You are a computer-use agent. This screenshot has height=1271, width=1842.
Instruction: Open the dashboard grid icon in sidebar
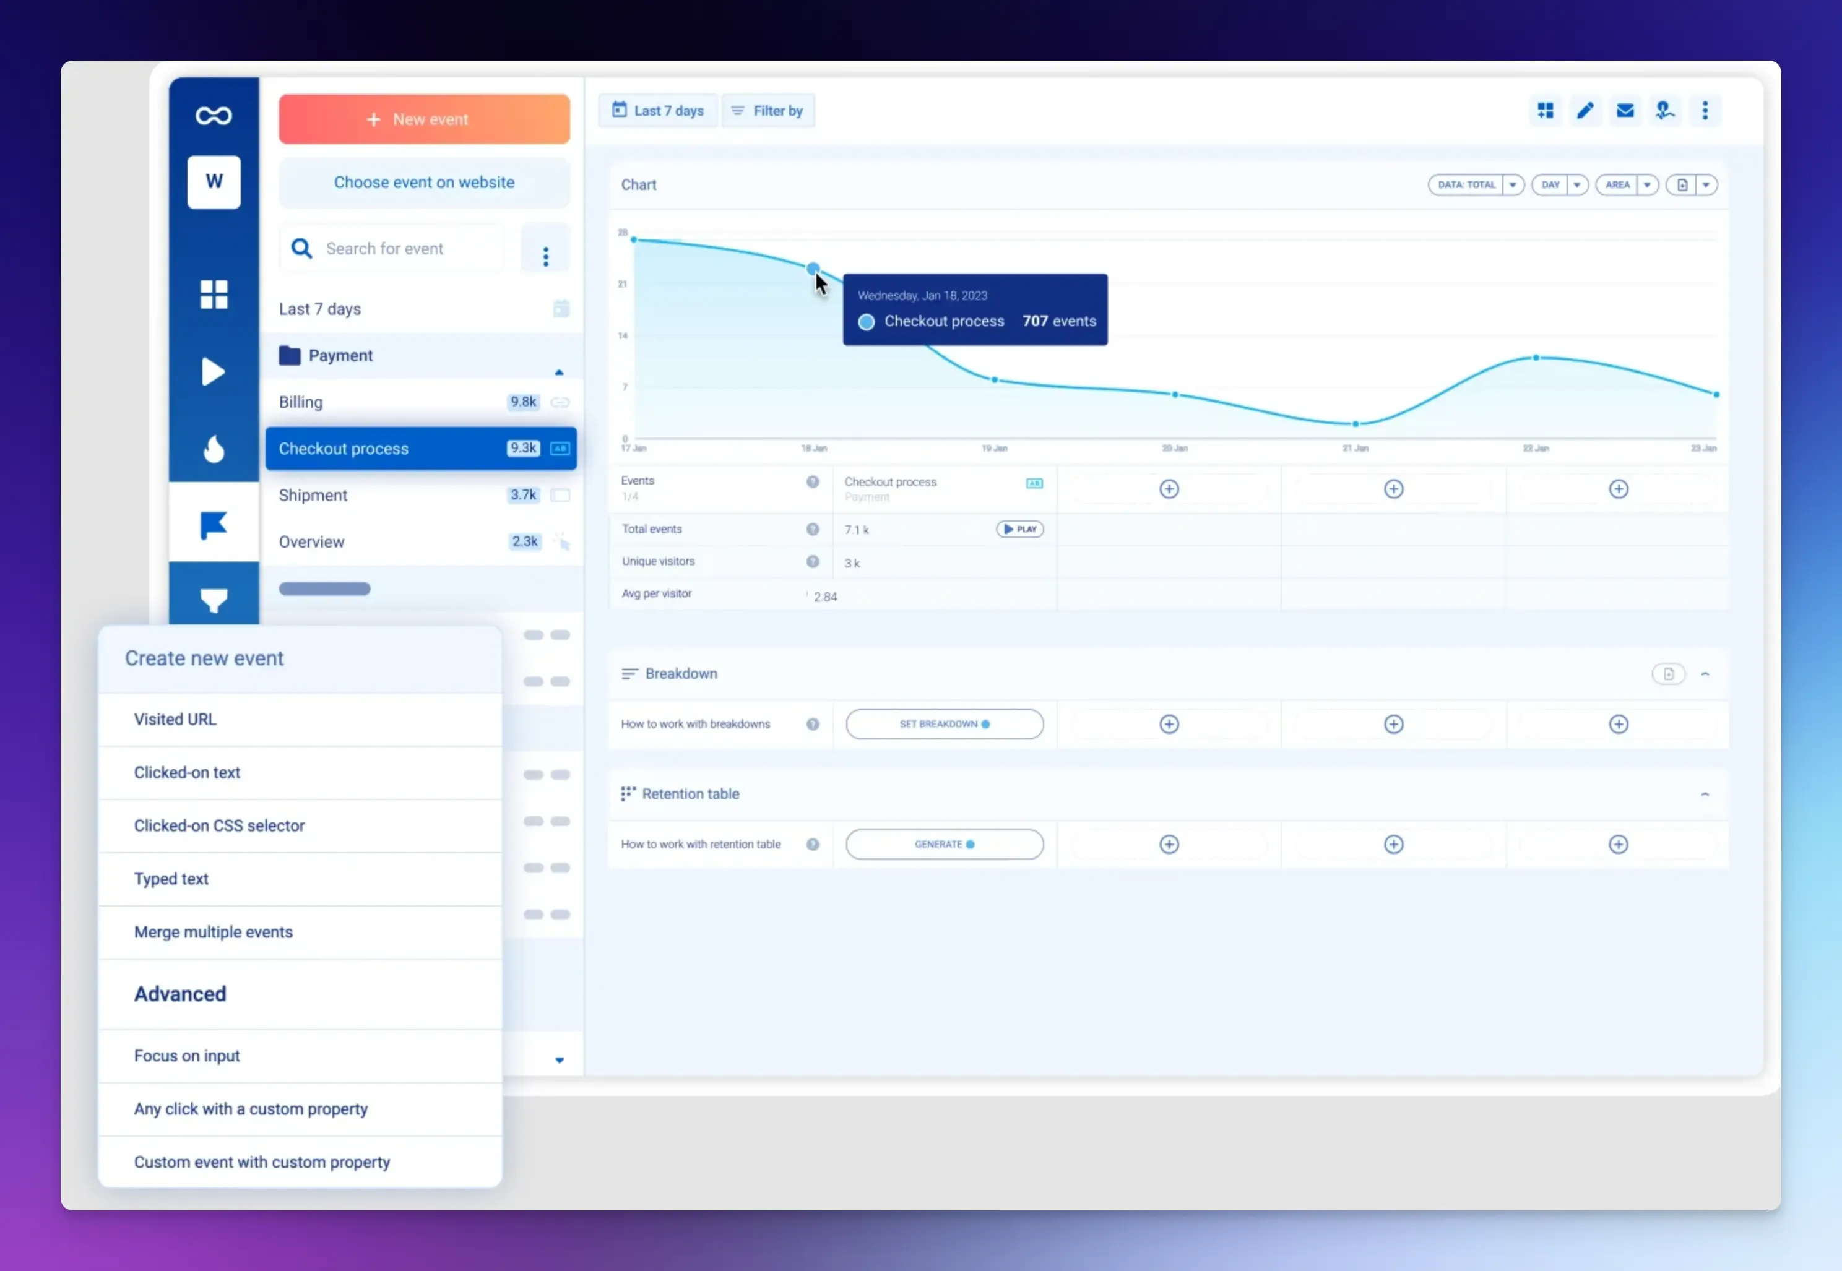[x=214, y=294]
